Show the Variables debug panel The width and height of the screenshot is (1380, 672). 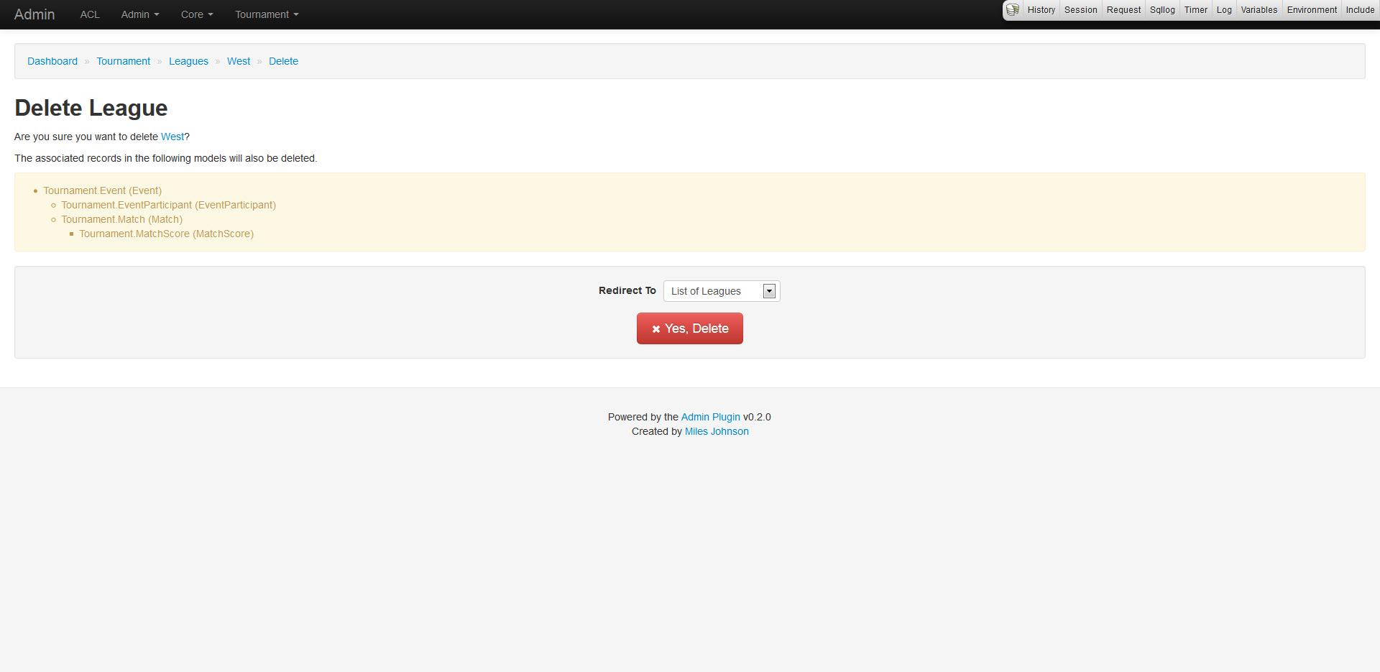[x=1259, y=10]
